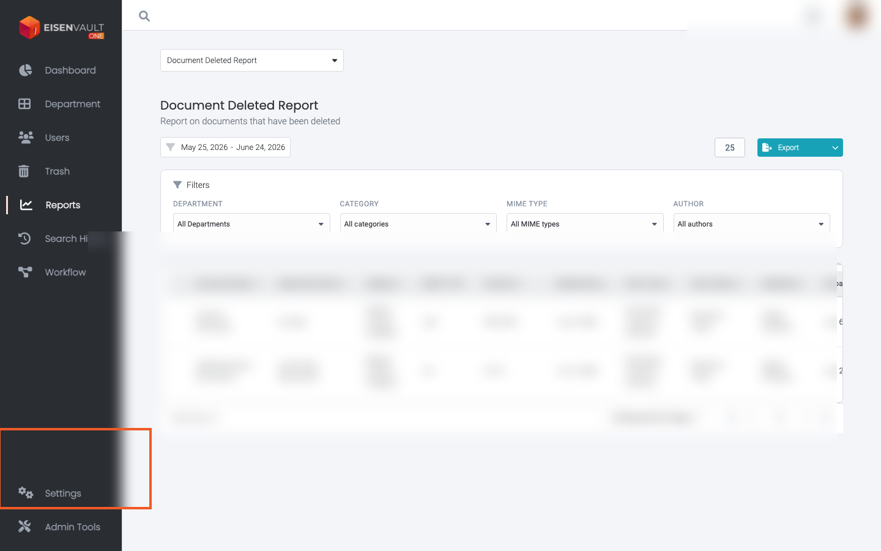Open the Export options chevron
This screenshot has width=881, height=551.
[x=835, y=148]
